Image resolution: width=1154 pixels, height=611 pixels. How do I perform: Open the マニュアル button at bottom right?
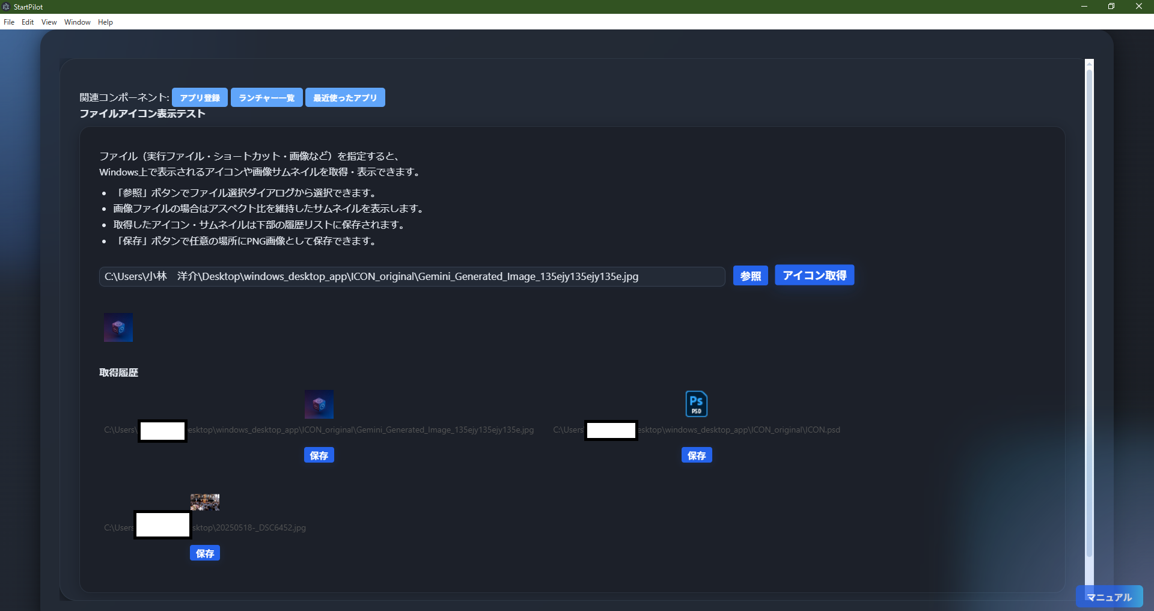tap(1109, 597)
